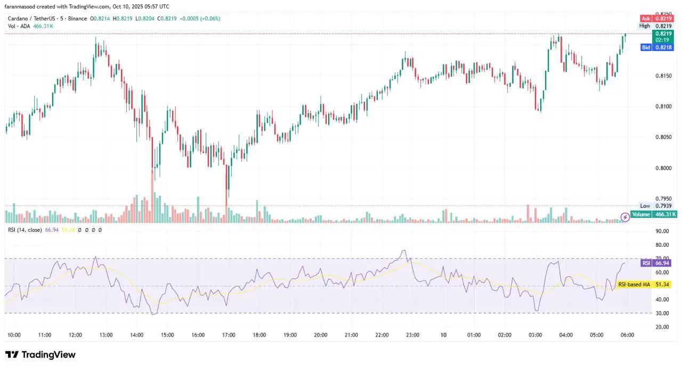Open the RSI (14, close) indicator legend
682x368 pixels.
(25, 230)
